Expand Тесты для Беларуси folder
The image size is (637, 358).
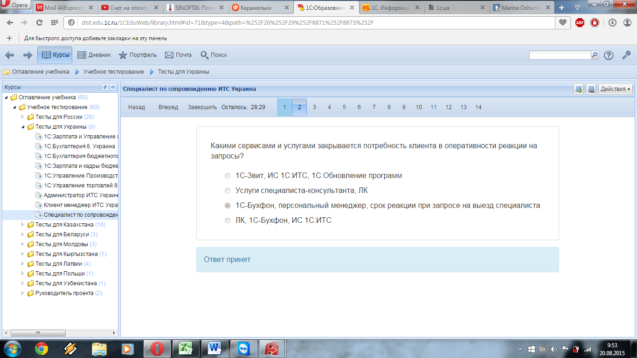[23, 234]
